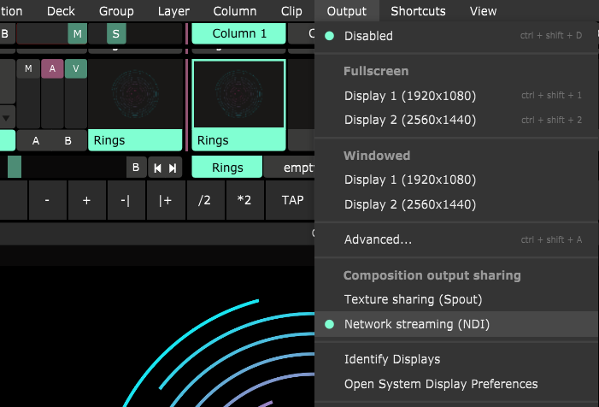
Task: Enable Texture sharing (Spout)
Action: tap(456, 299)
